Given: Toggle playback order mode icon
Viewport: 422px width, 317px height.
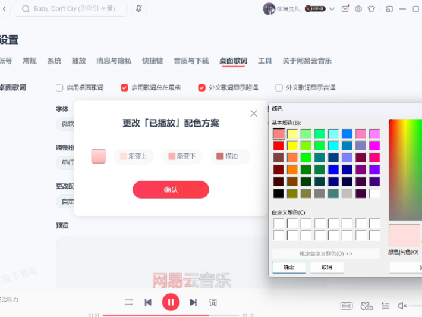Looking at the screenshot, I should (128, 302).
